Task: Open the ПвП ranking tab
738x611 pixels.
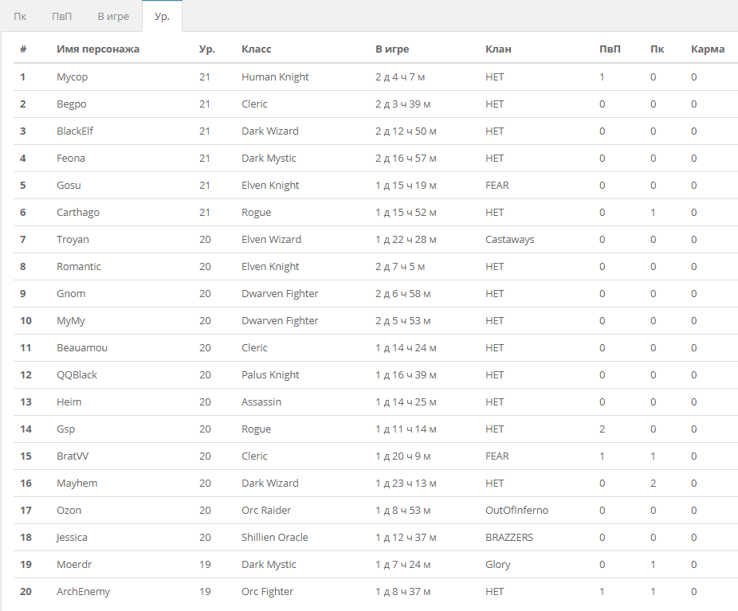Action: tap(61, 17)
